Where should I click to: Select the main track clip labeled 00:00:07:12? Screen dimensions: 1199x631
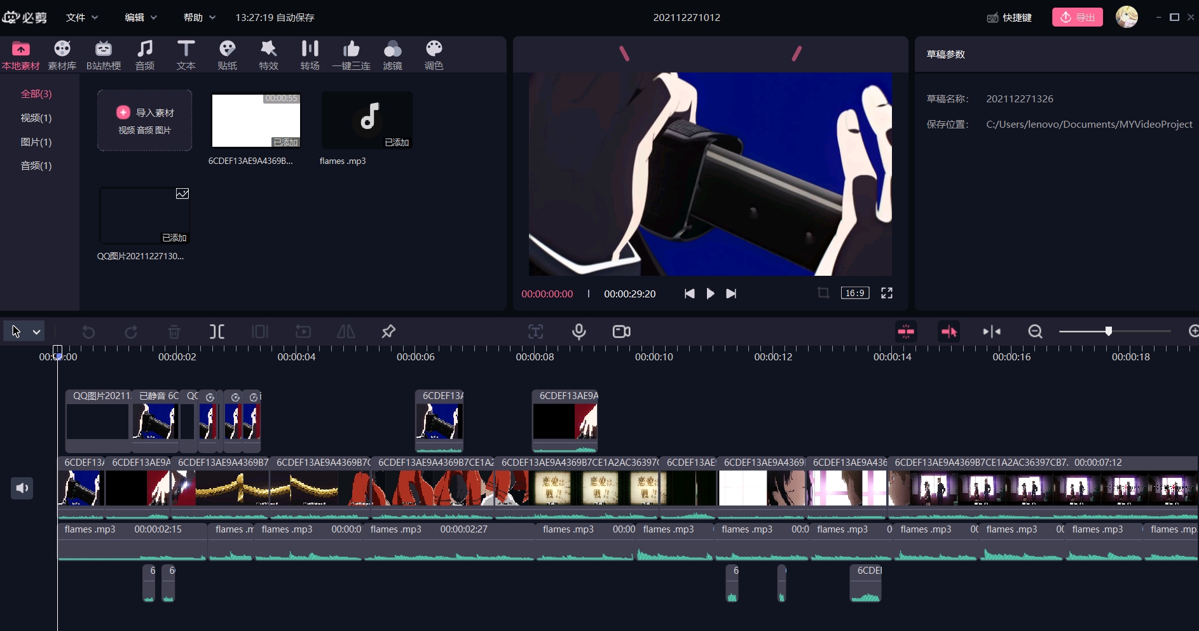pyautogui.click(x=1043, y=488)
